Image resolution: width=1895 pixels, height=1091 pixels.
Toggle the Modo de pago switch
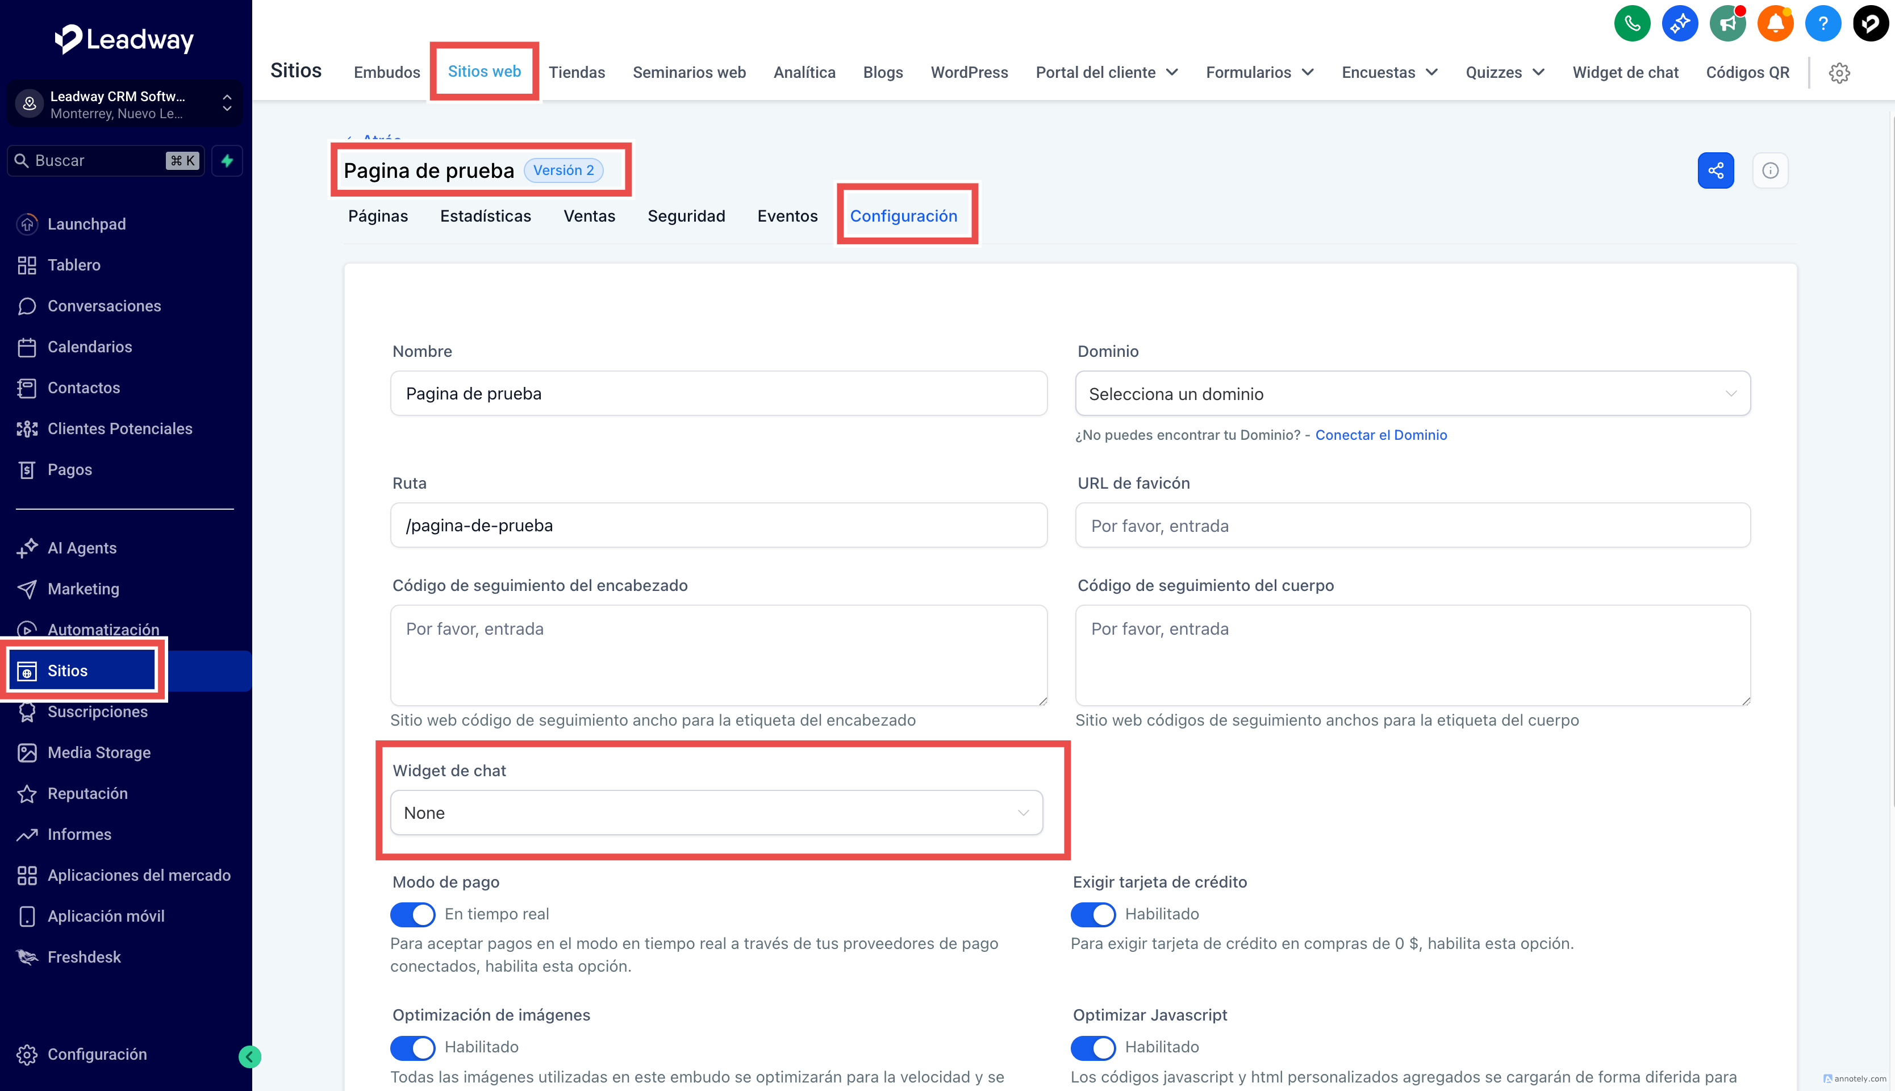(413, 914)
